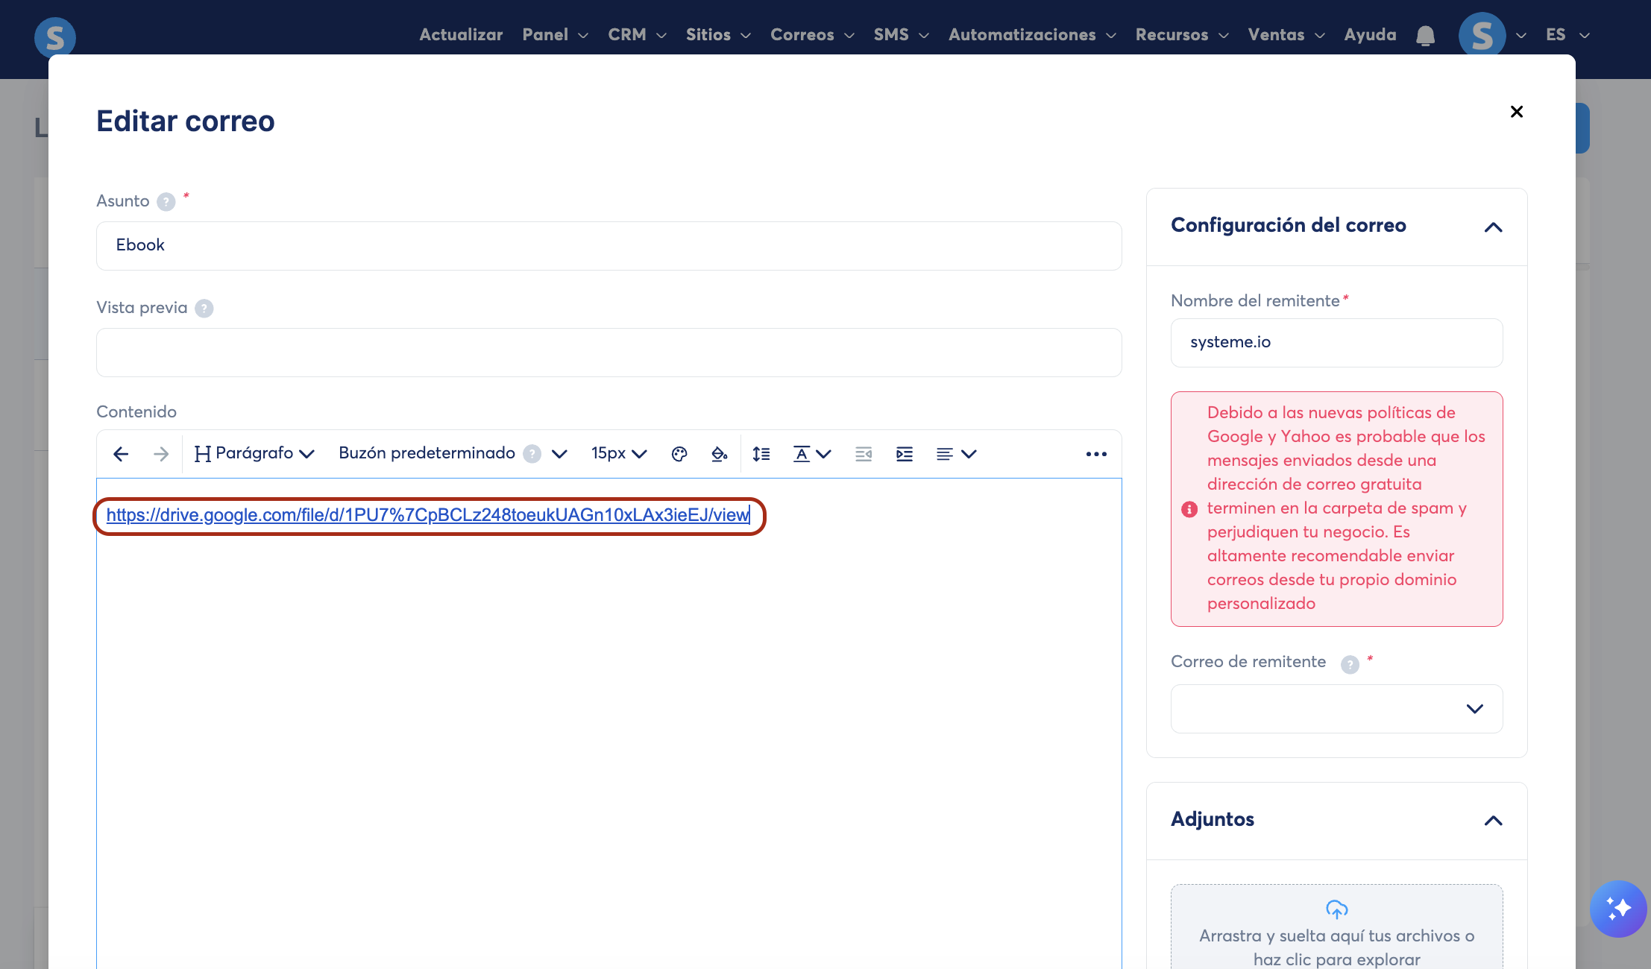Click the line height icon
Screen dimensions: 1651x969
click(x=761, y=454)
